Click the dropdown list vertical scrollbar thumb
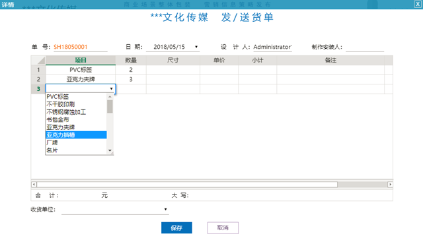 tap(110, 107)
